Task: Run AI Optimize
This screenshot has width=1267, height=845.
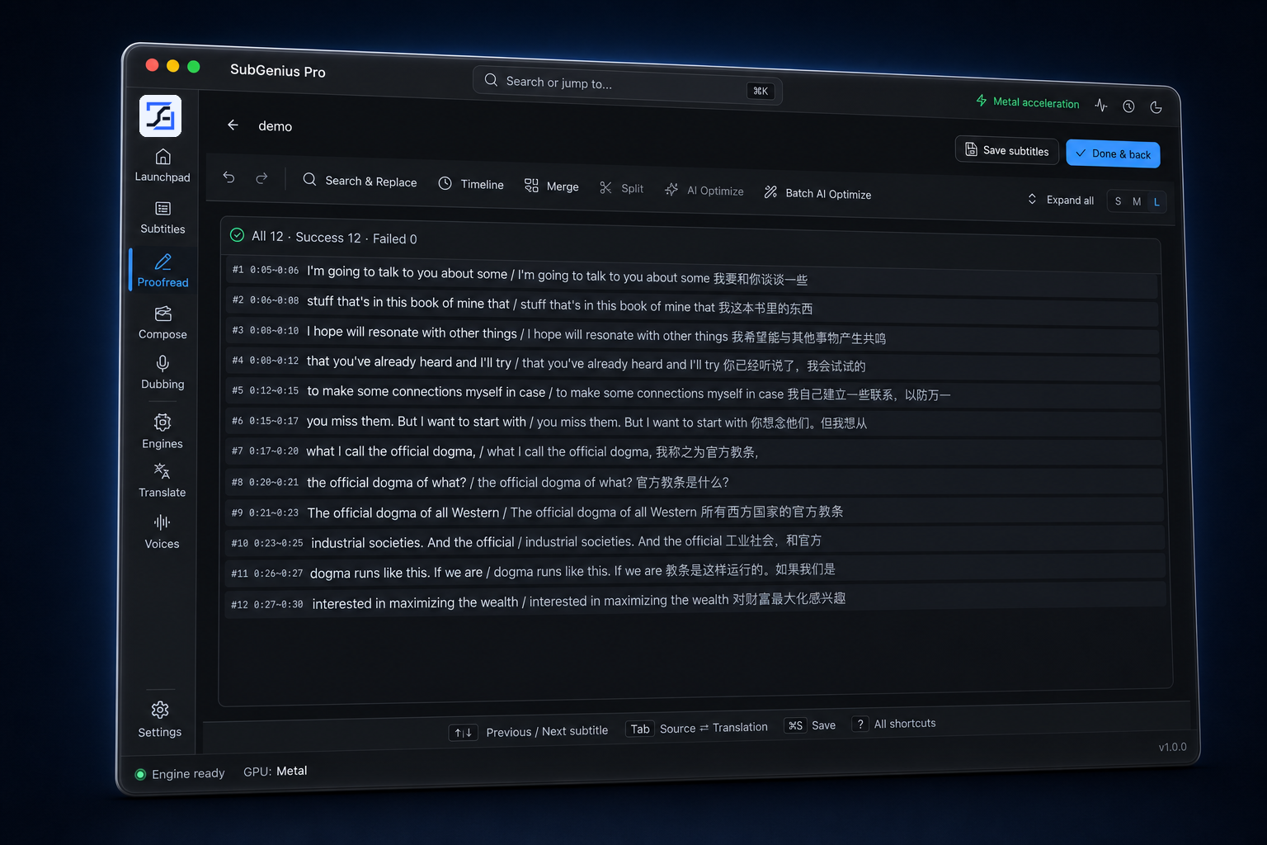Action: tap(704, 191)
